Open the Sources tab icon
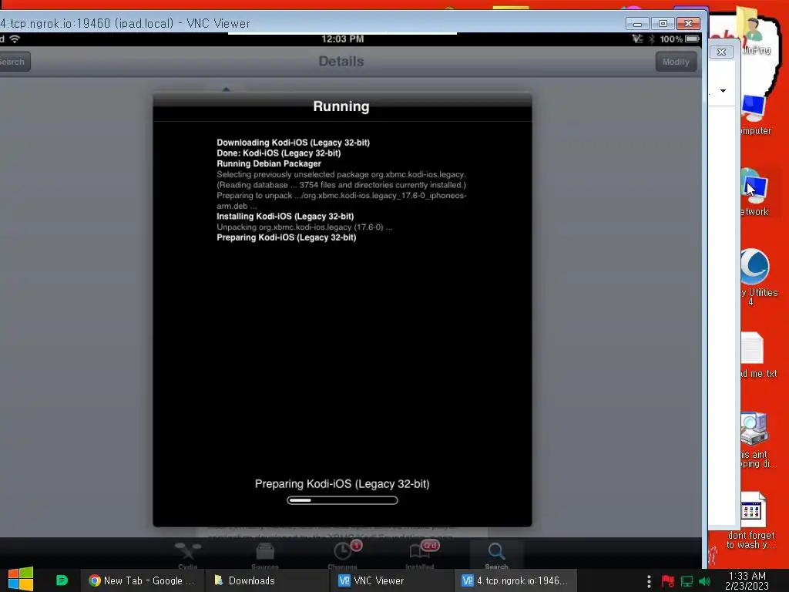789x592 pixels. (x=265, y=555)
